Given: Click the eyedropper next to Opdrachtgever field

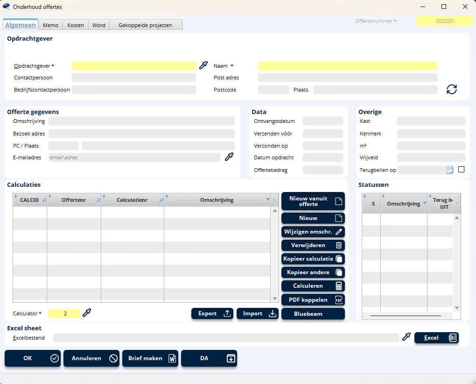Looking at the screenshot, I should (203, 65).
